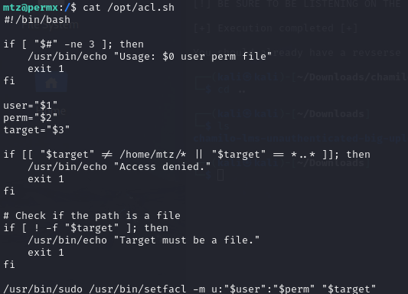Image resolution: width=408 pixels, height=294 pixels.
Task: Click /usr/bin/setfacl in the last line
Action: [138, 289]
